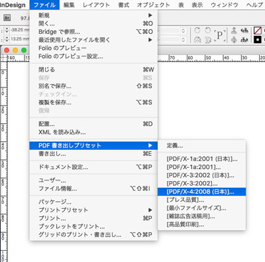Select PDF 書き出しプリセット menu item
The image size is (265, 262).
click(93, 145)
